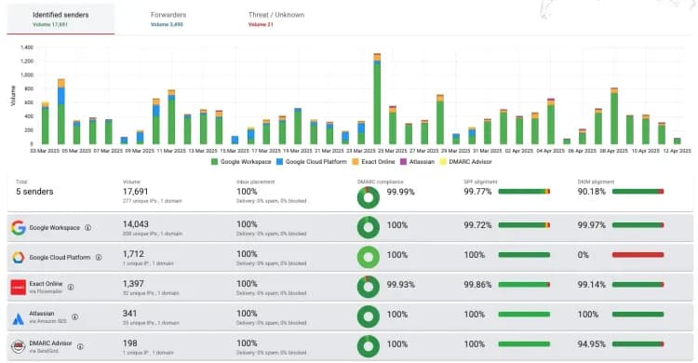Click DMARC Advisor compliance donut
This screenshot has width=698, height=363.
click(369, 346)
